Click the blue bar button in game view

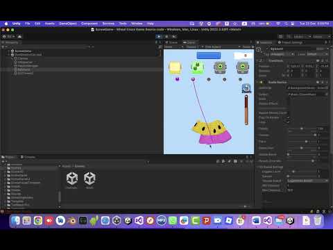pyautogui.click(x=209, y=56)
